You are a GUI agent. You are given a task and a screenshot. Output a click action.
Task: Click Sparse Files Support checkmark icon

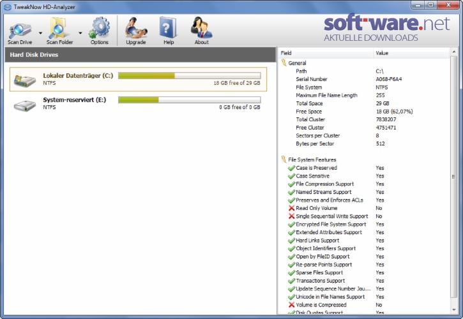point(291,272)
